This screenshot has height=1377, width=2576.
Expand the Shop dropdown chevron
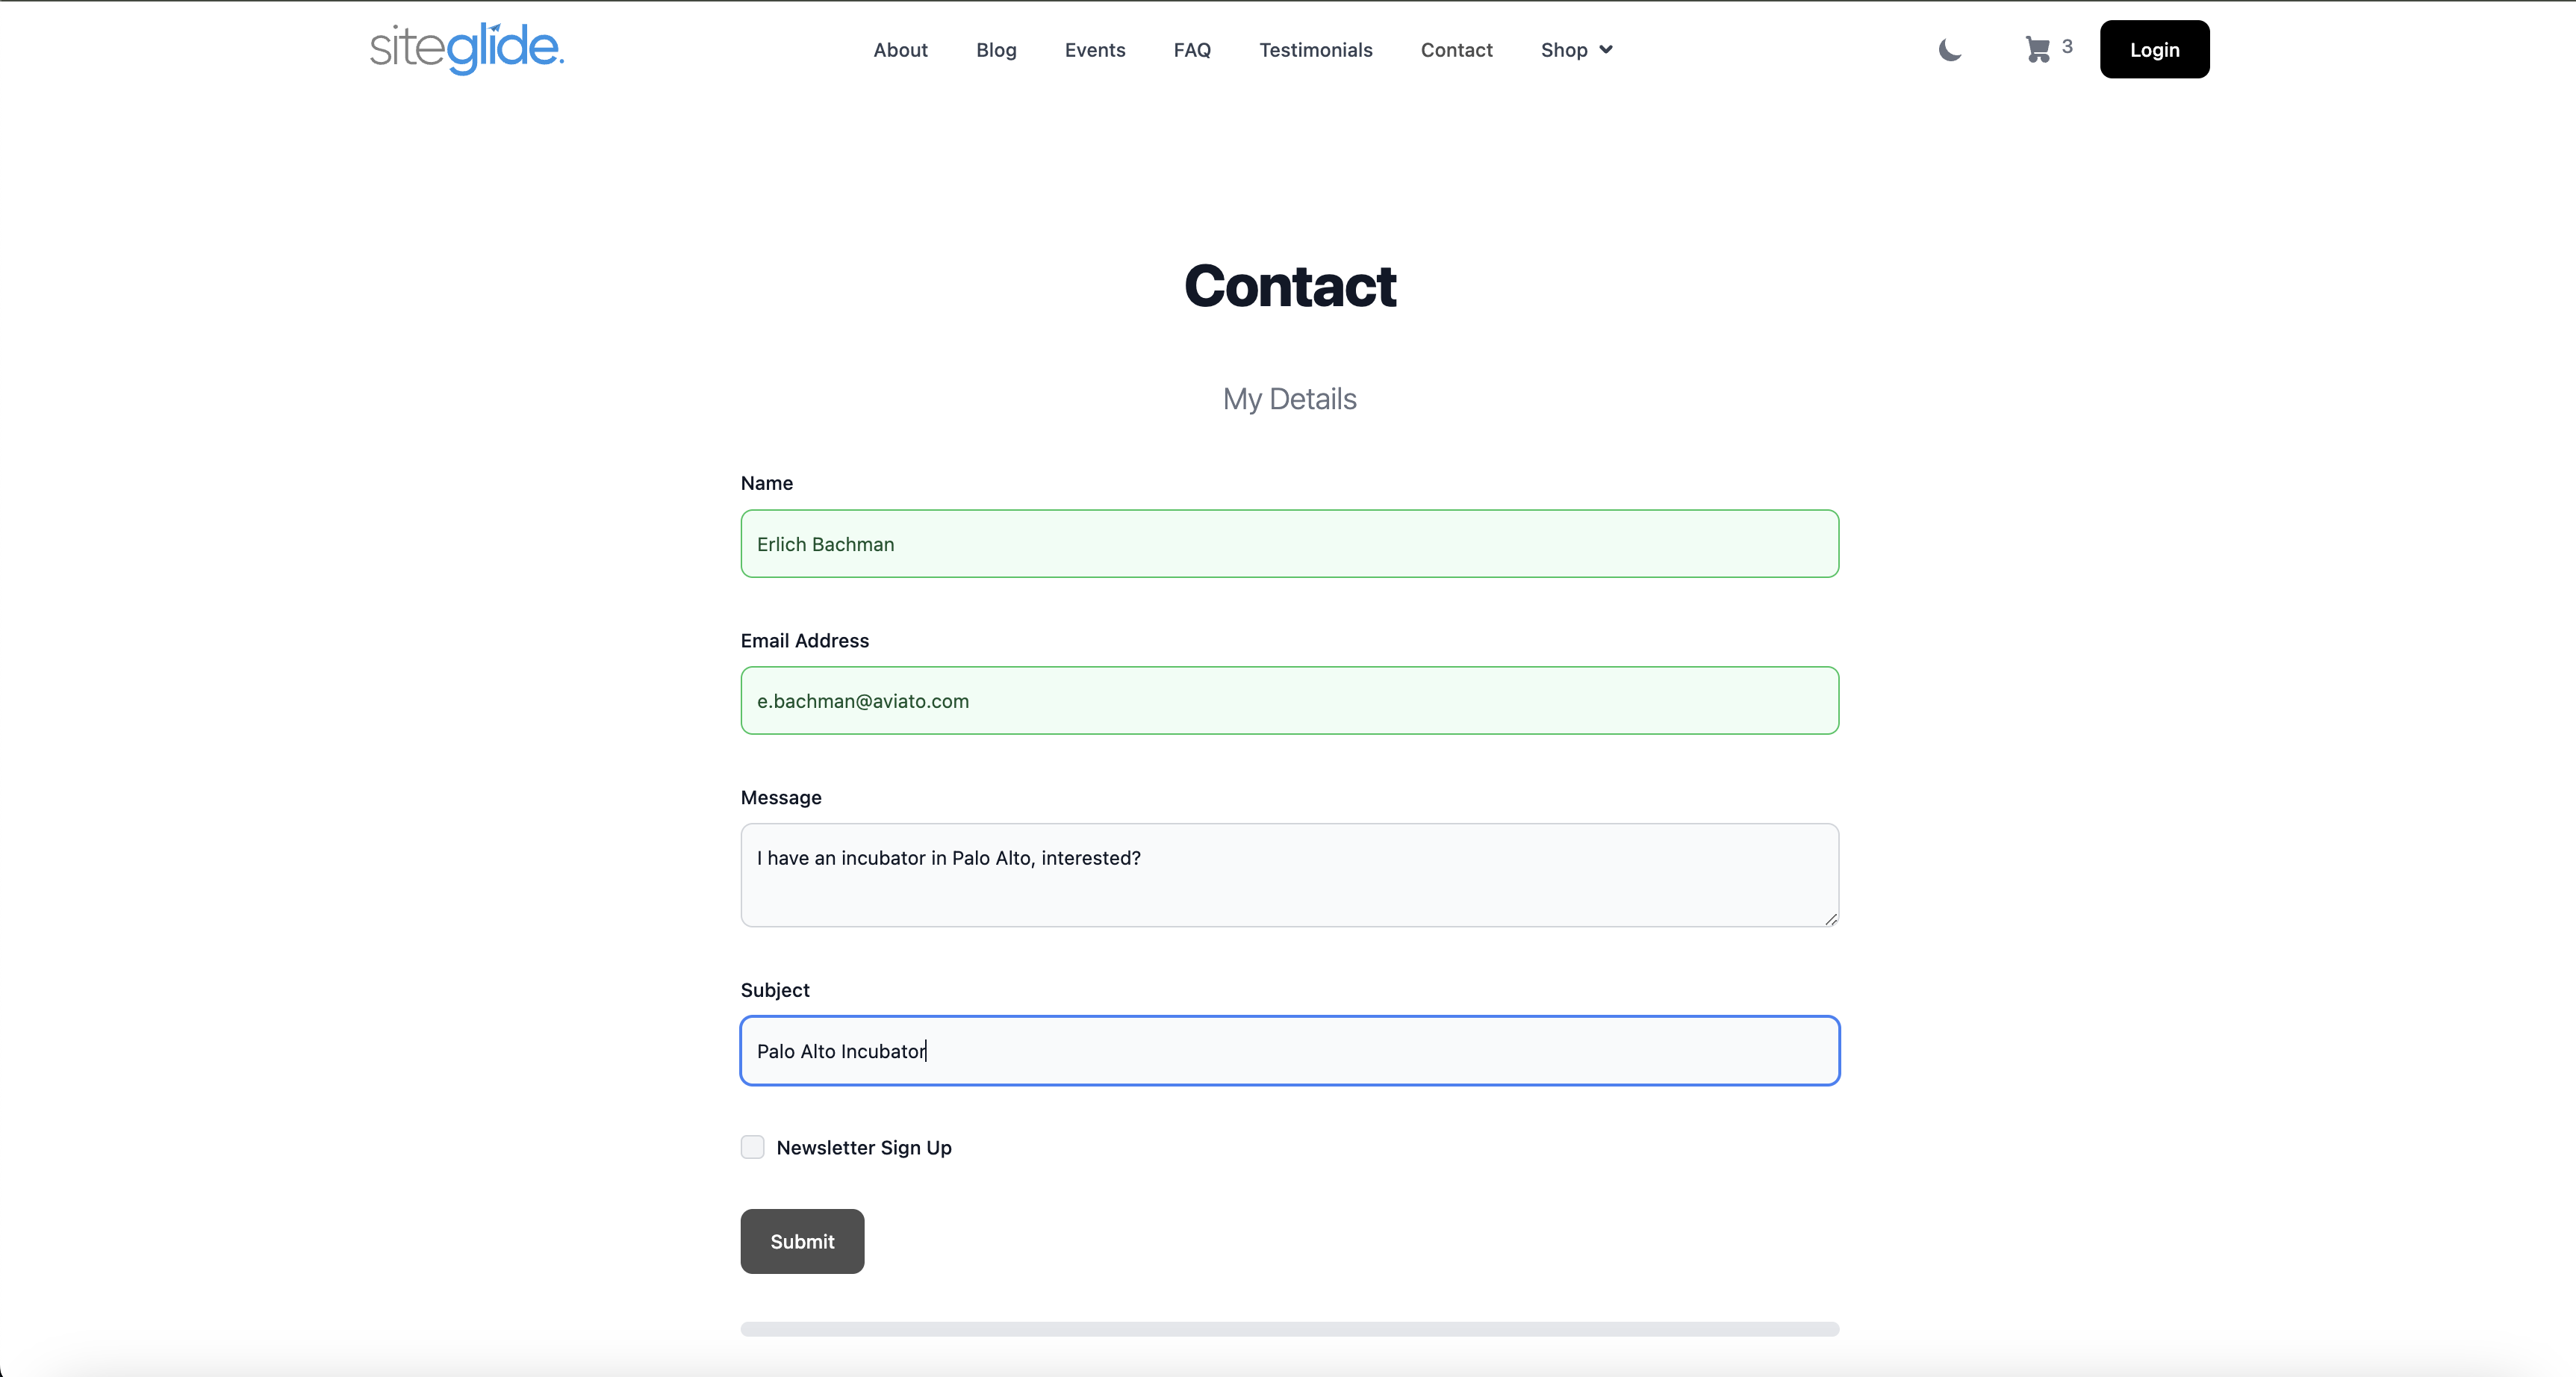click(x=1606, y=50)
